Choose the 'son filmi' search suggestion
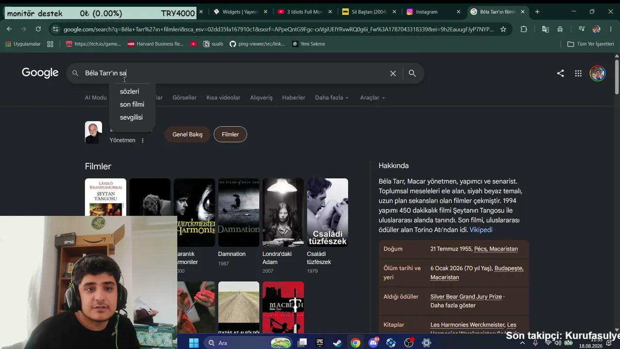 (x=132, y=104)
